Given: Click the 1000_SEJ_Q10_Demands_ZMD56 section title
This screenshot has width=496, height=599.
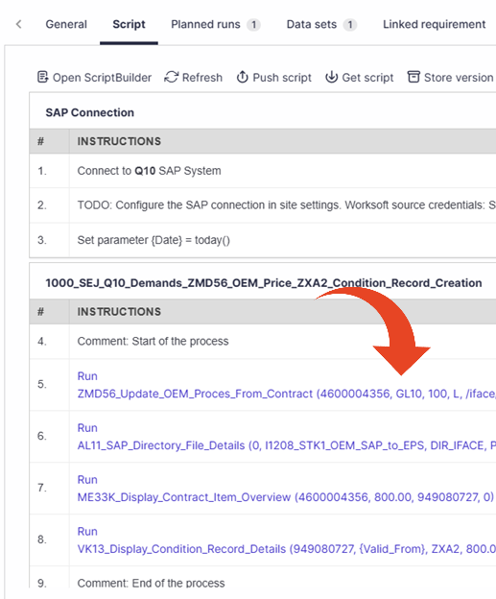Looking at the screenshot, I should click(264, 282).
